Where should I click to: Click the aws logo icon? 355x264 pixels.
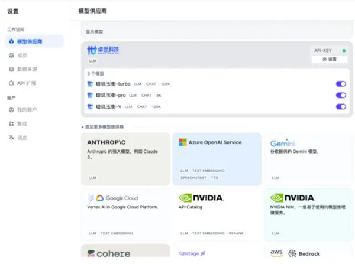point(276,253)
